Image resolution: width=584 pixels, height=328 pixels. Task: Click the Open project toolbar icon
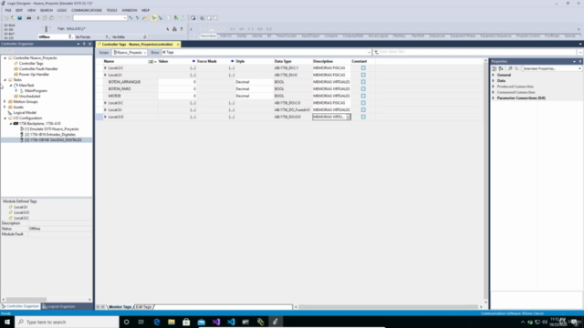(x=13, y=18)
